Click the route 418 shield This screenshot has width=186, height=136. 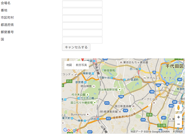pyautogui.click(x=126, y=110)
